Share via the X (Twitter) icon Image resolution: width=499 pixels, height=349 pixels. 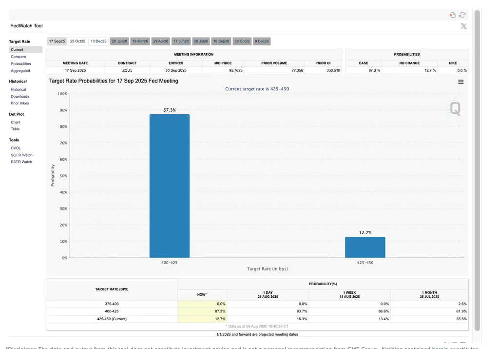(464, 26)
